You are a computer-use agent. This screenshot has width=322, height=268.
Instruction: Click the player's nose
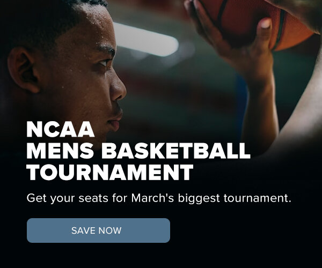[x=120, y=88]
